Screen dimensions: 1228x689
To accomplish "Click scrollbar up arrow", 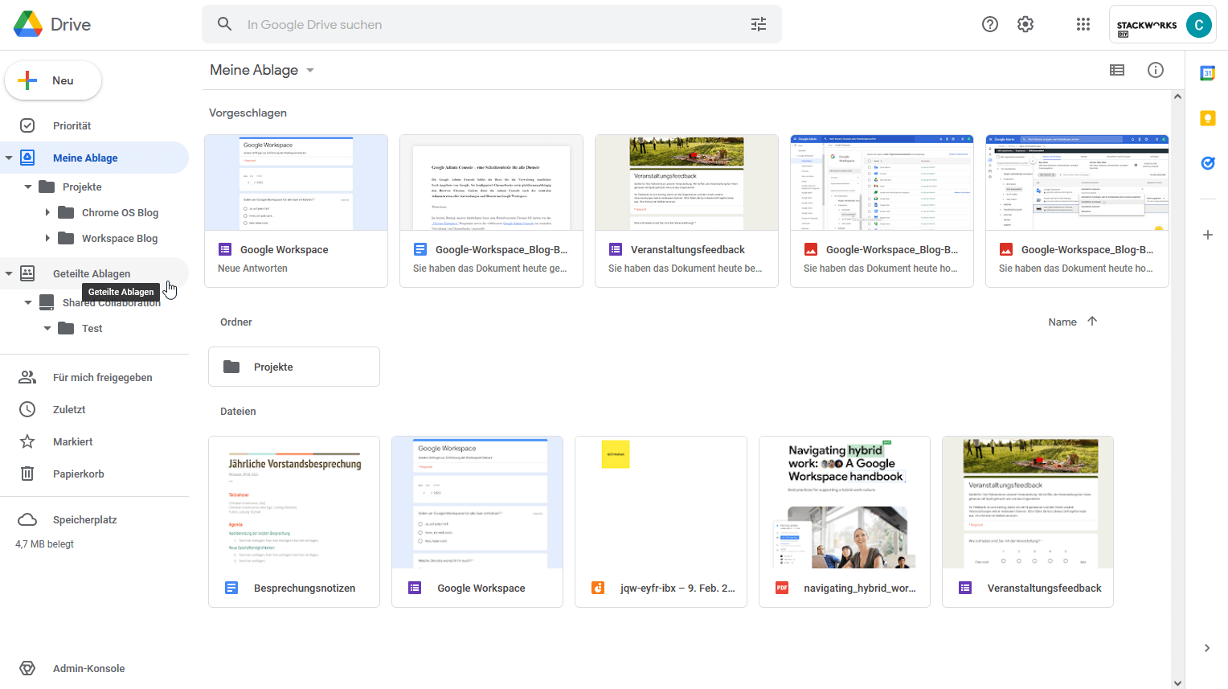I will [1177, 96].
